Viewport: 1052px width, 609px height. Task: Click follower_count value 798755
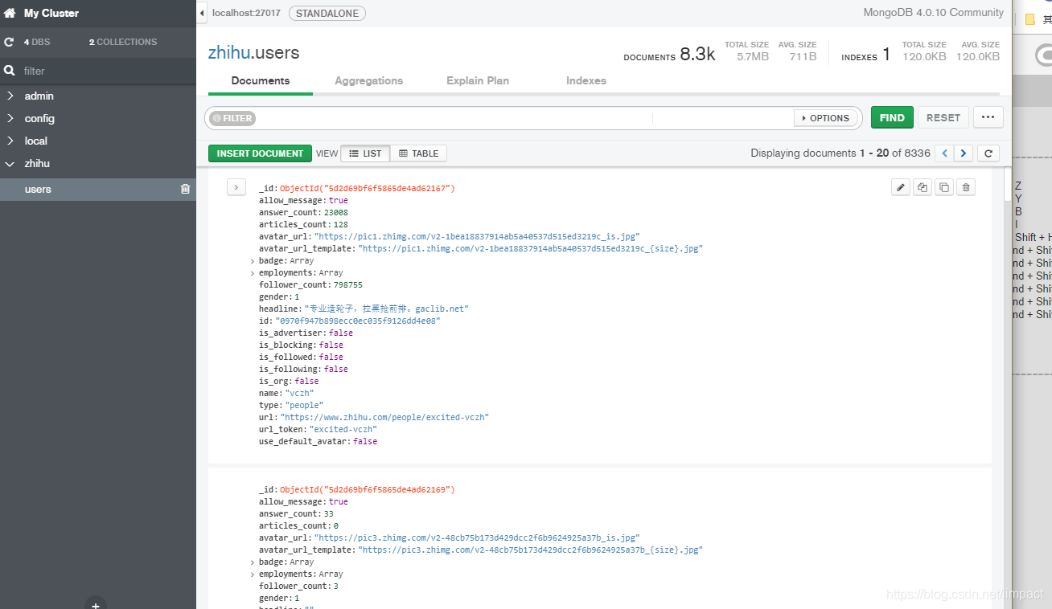(x=348, y=285)
